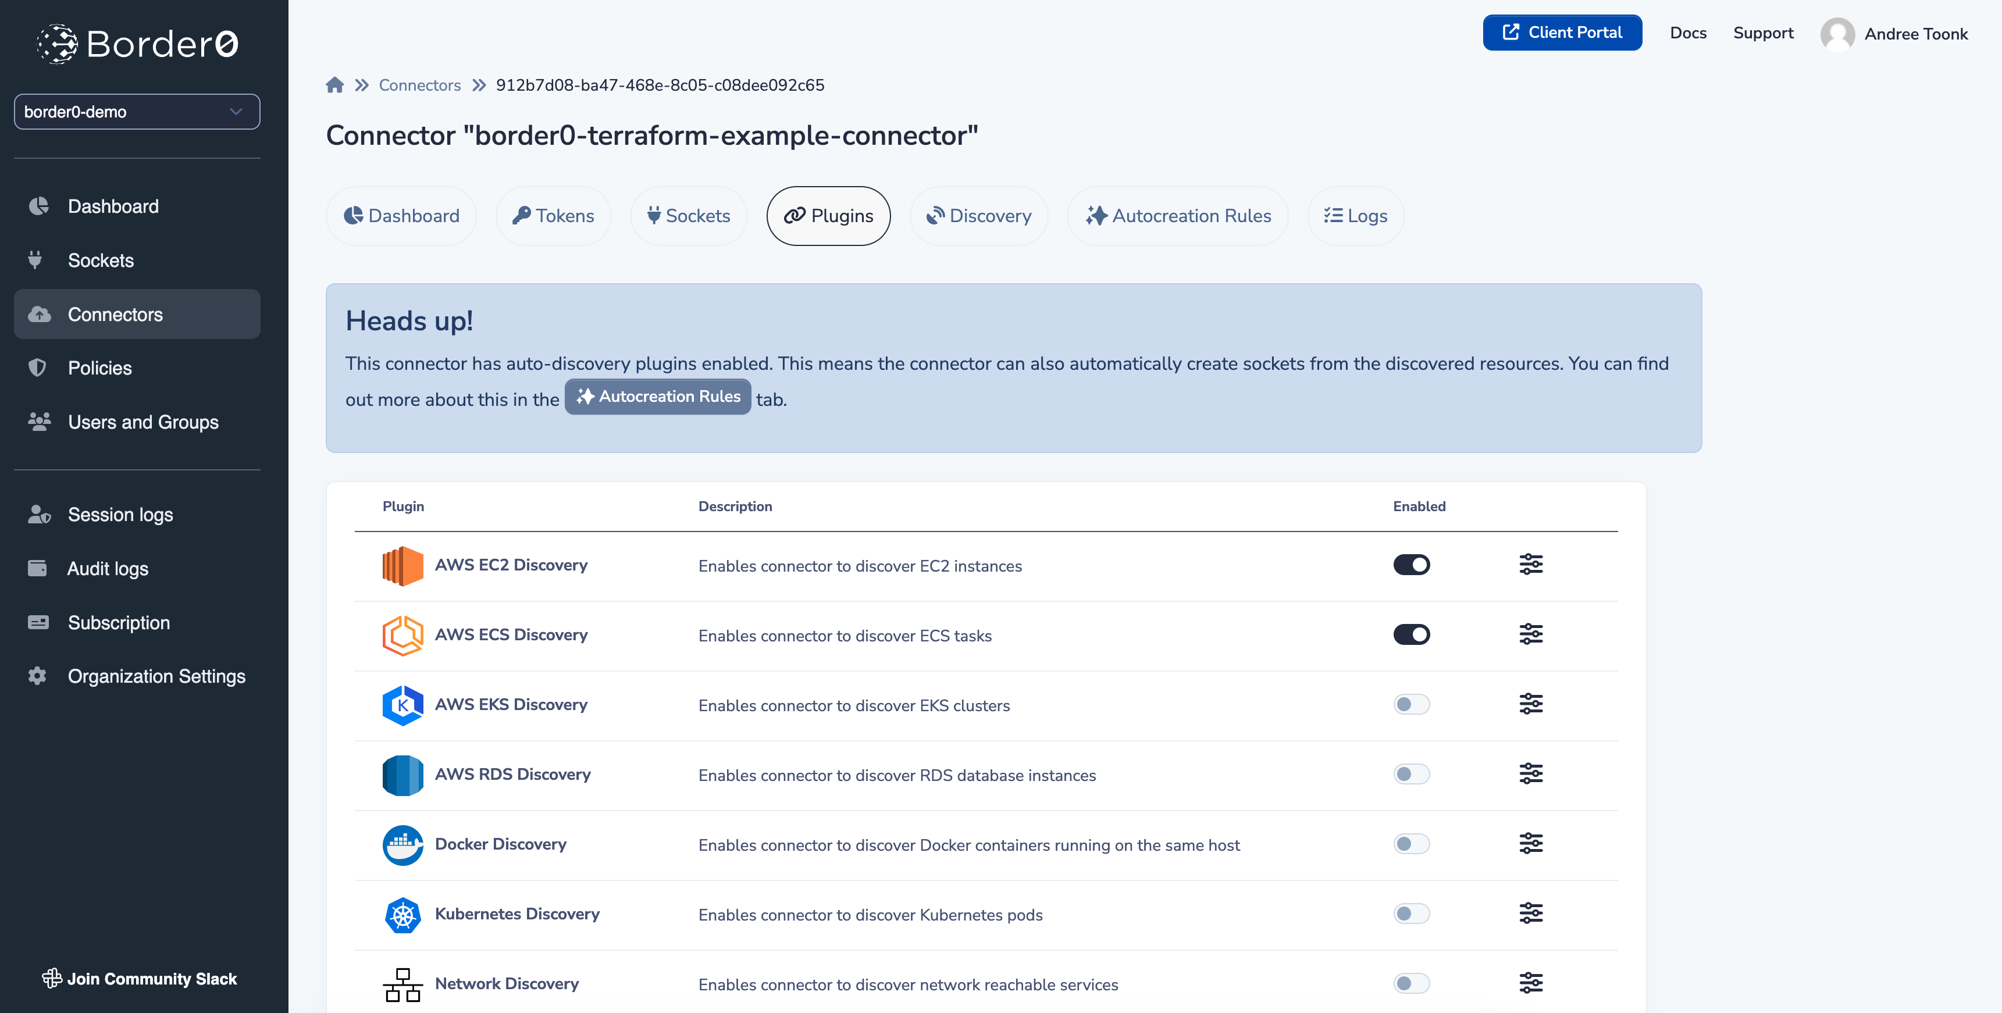
Task: Click Network Discovery plugin name
Action: pyautogui.click(x=507, y=983)
